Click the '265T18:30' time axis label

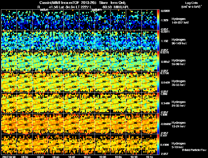tap(9, 157)
